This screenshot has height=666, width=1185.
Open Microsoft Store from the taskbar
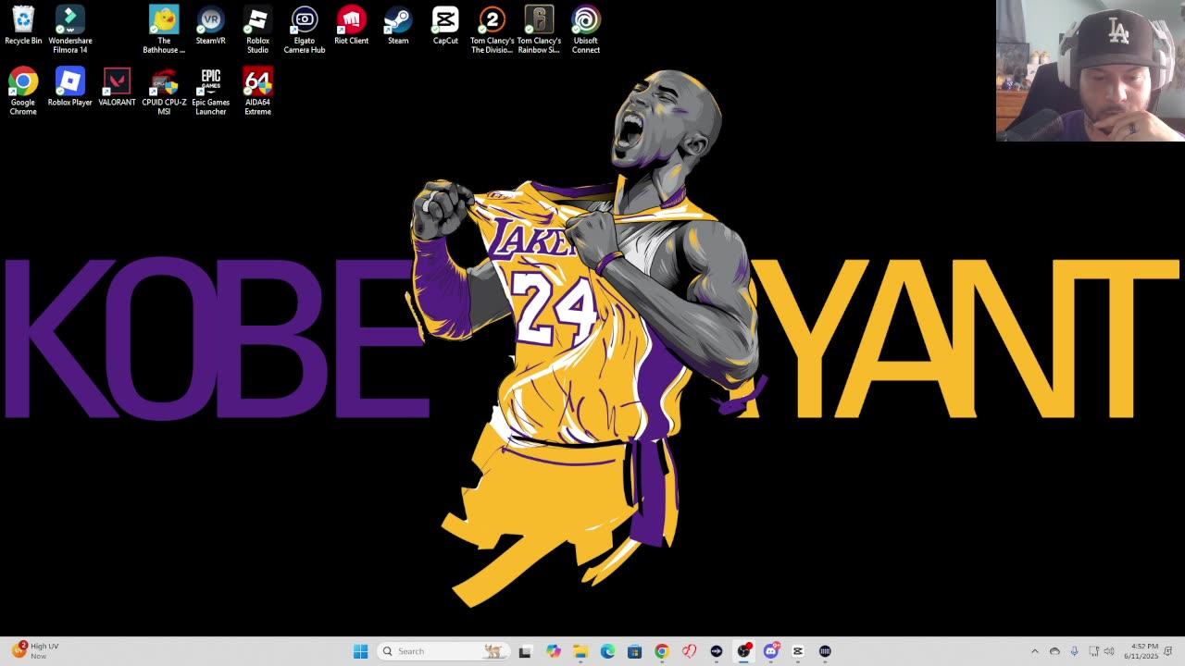(634, 651)
